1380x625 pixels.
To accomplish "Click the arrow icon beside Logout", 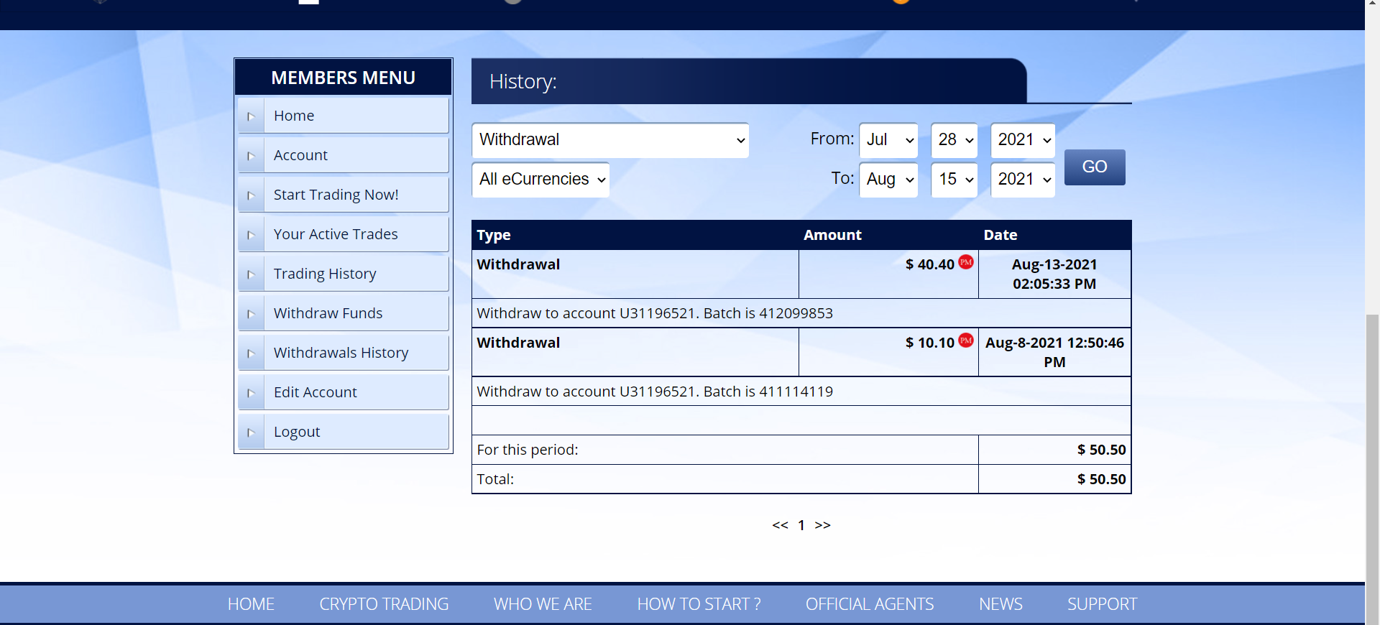I will click(x=251, y=432).
